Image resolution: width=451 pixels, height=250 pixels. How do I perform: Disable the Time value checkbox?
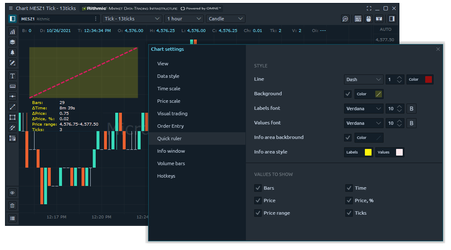click(x=349, y=188)
